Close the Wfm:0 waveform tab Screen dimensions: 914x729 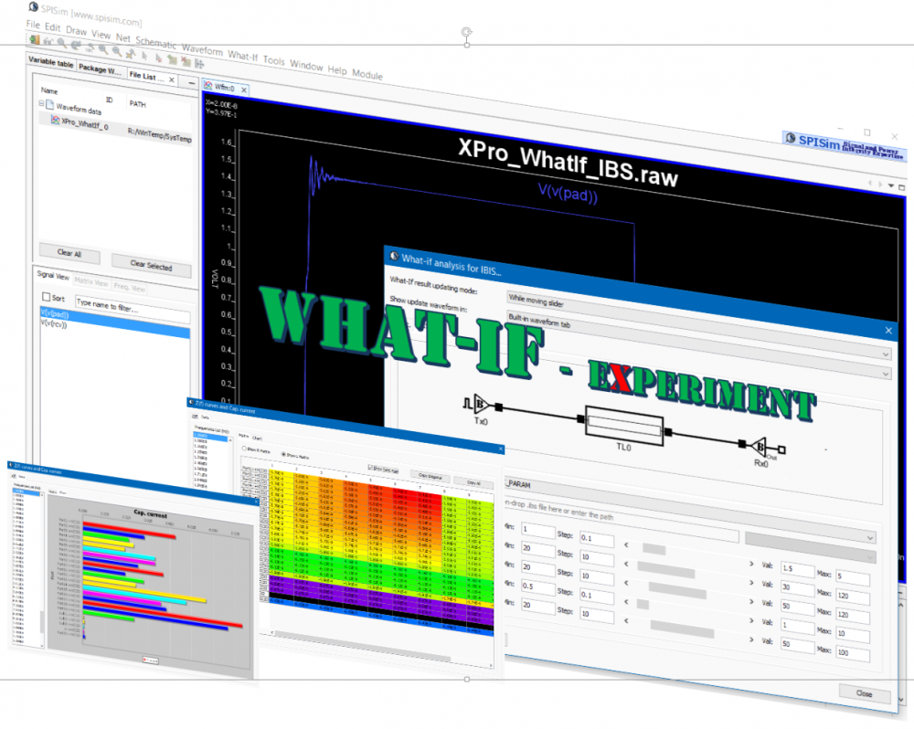tap(244, 90)
